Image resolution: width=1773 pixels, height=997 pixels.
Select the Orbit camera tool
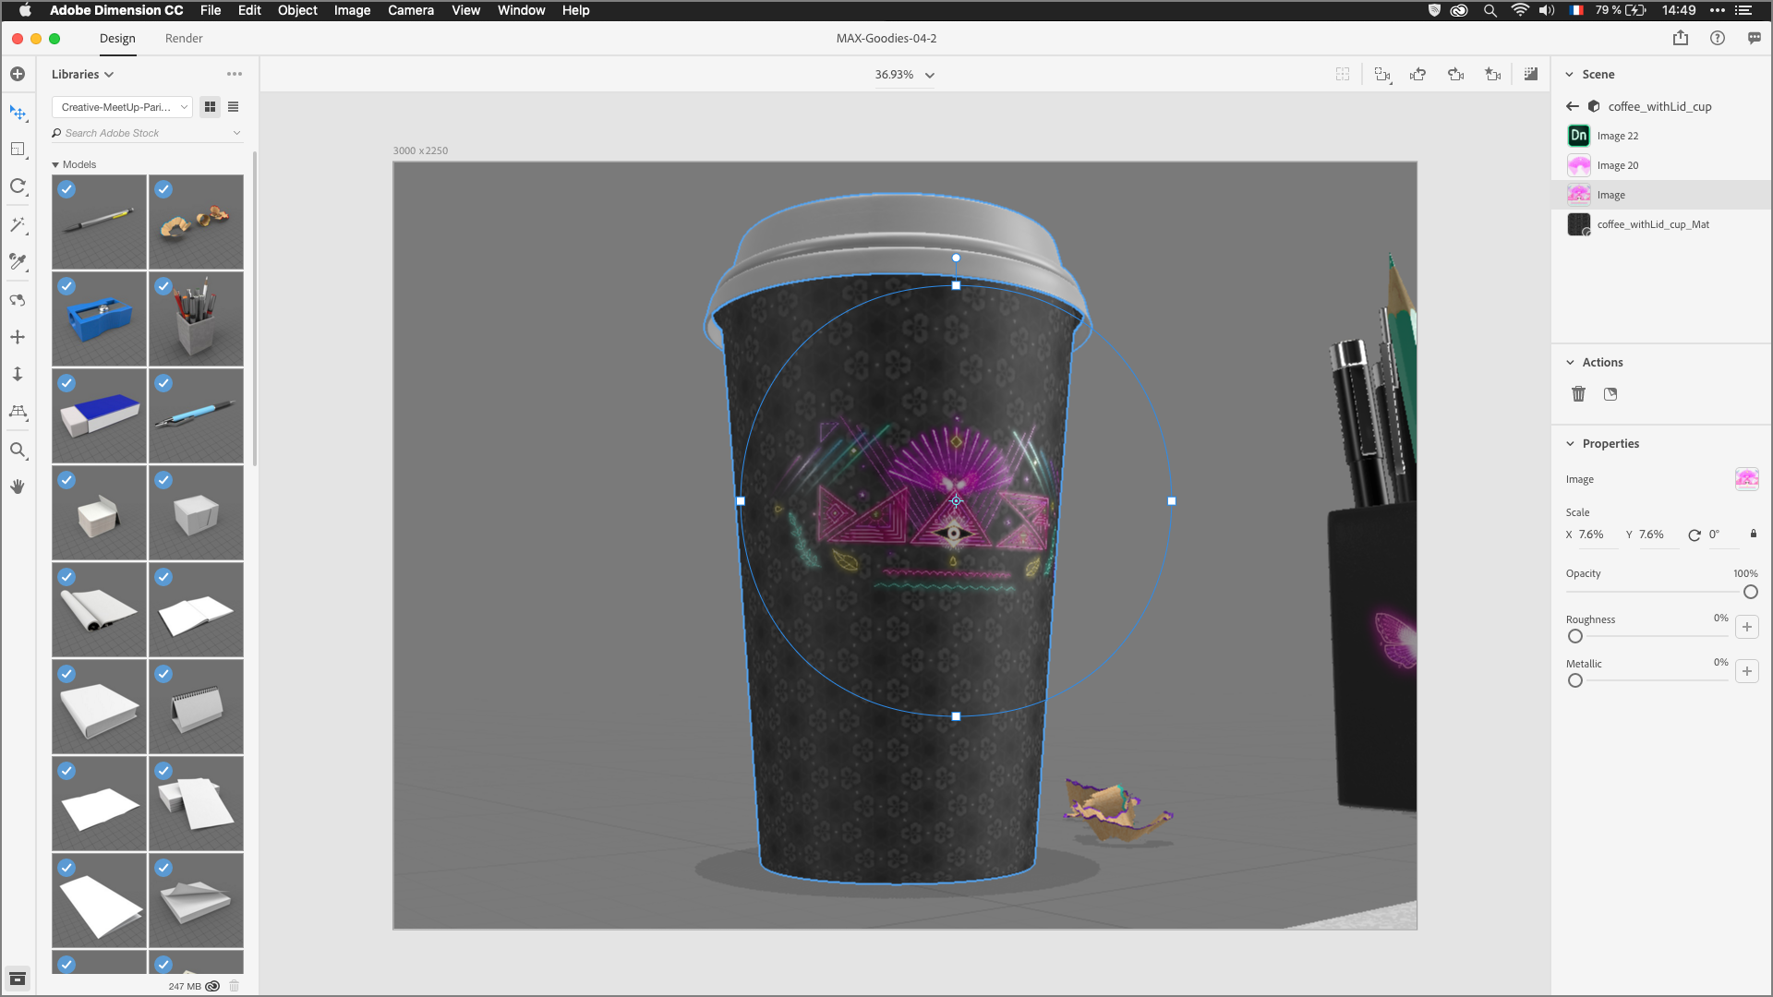coord(18,300)
